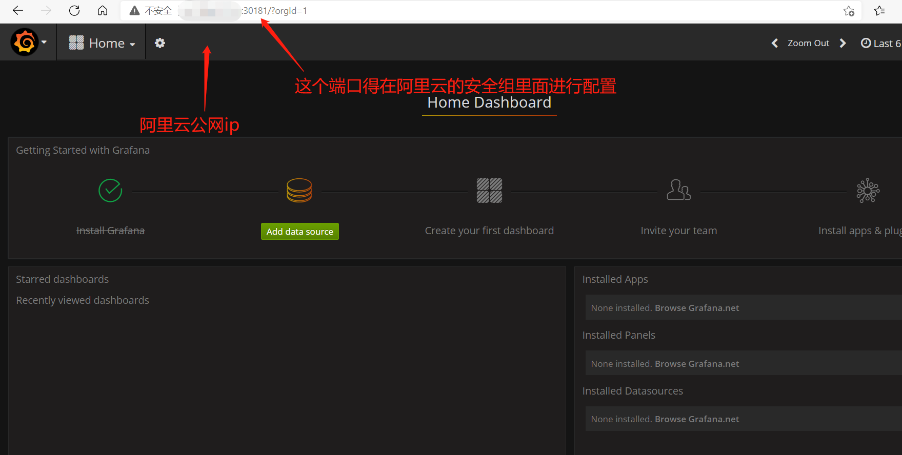The height and width of the screenshot is (455, 902).
Task: Click the Installed Panels heading
Action: [618, 335]
